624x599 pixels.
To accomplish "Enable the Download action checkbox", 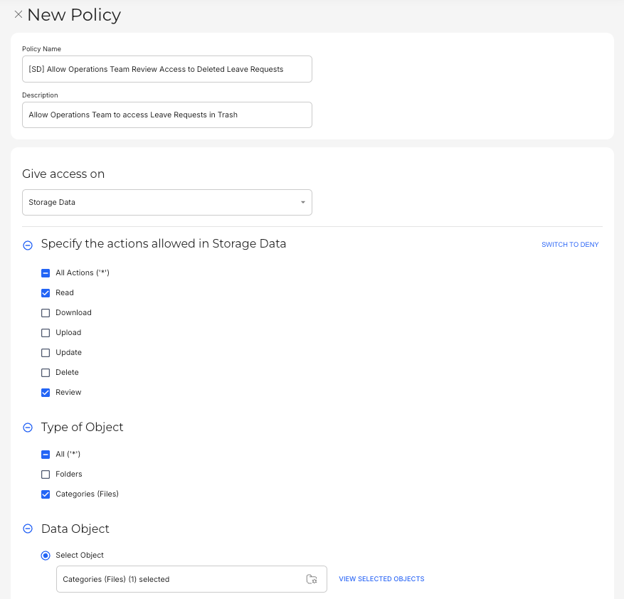I will pyautogui.click(x=46, y=313).
